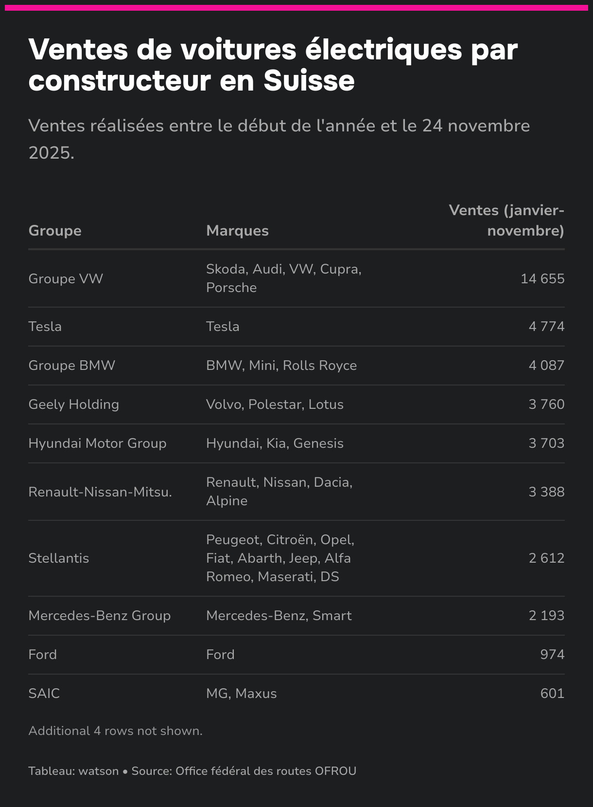
Task: Select the Stellantis row label
Action: coord(59,558)
